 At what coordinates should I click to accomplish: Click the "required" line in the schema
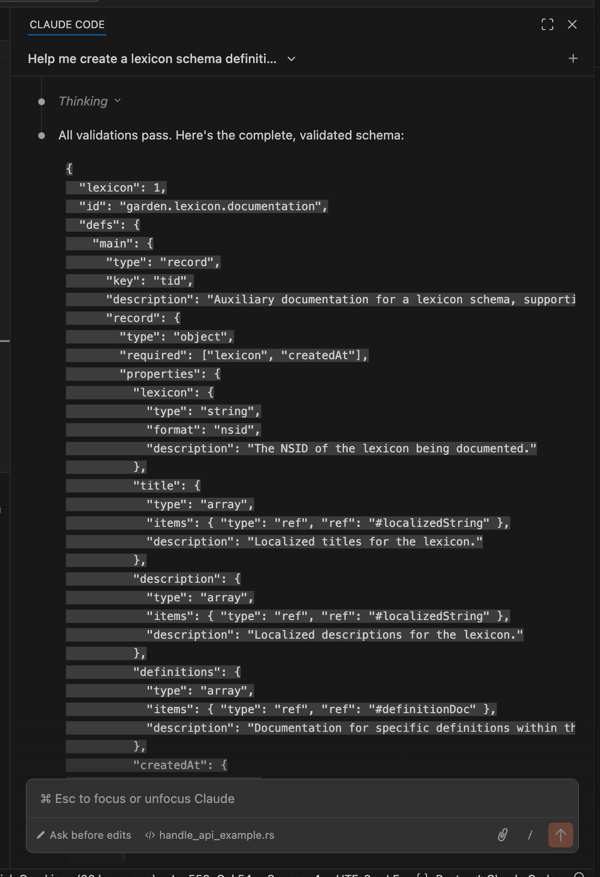pyautogui.click(x=244, y=355)
